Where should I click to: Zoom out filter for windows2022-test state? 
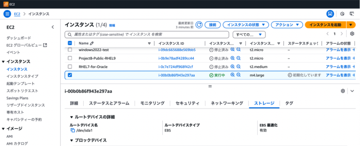coord(239,50)
